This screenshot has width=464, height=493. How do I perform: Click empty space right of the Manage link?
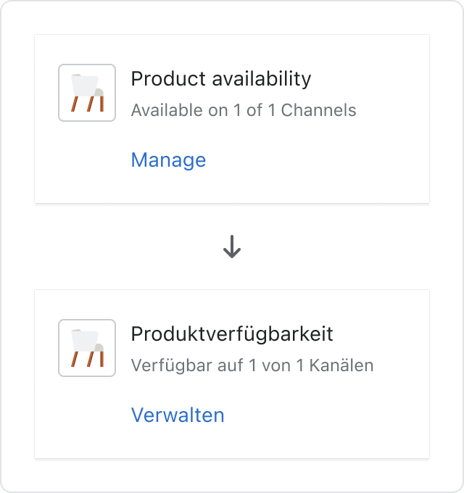[x=315, y=160]
